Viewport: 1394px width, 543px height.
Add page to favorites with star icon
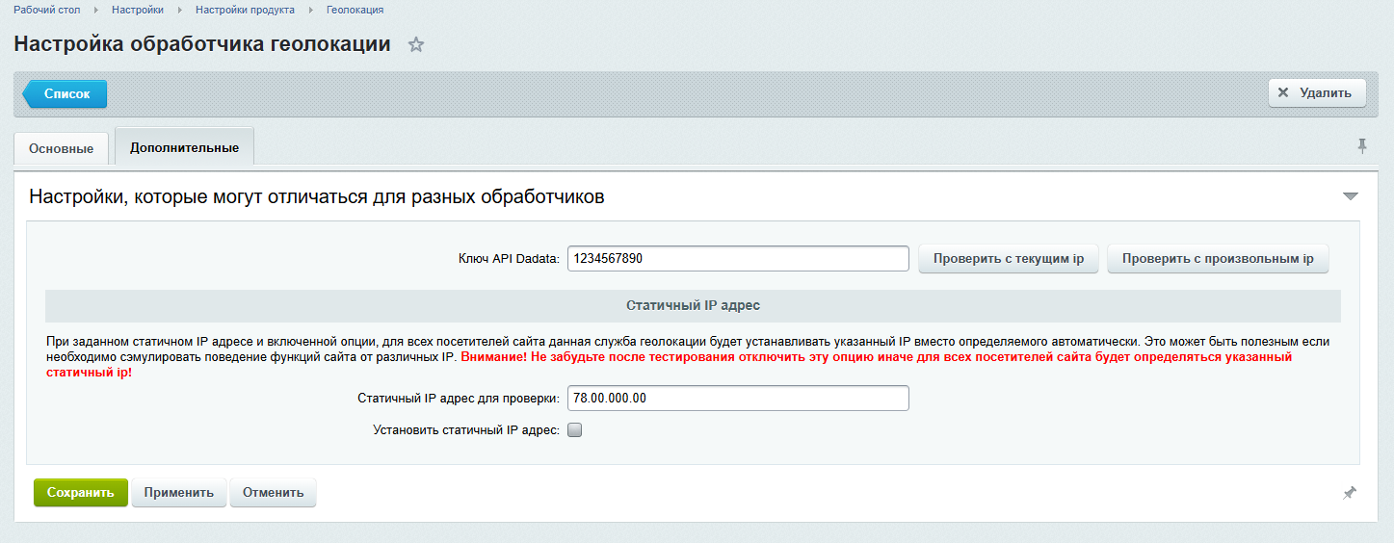pos(416,45)
